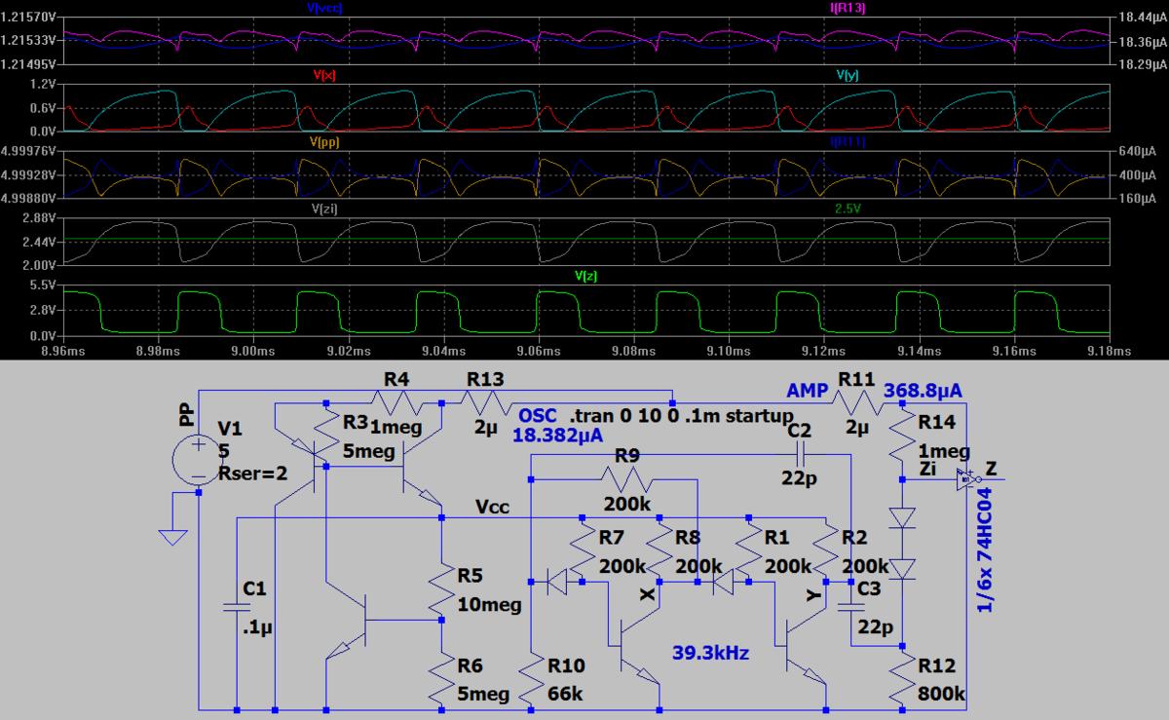
Task: Click the C1 capacitor symbol
Action: pyautogui.click(x=236, y=606)
